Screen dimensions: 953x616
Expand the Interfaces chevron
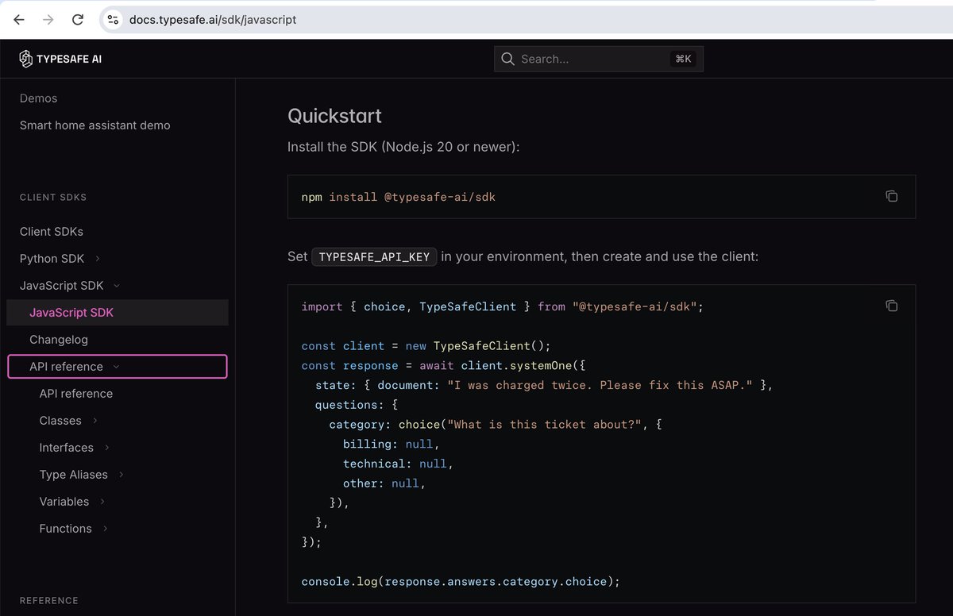[x=107, y=448]
